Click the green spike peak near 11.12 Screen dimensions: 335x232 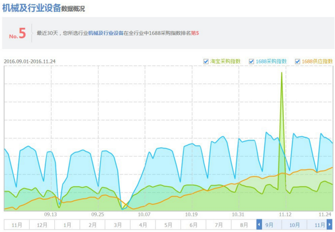(282, 72)
